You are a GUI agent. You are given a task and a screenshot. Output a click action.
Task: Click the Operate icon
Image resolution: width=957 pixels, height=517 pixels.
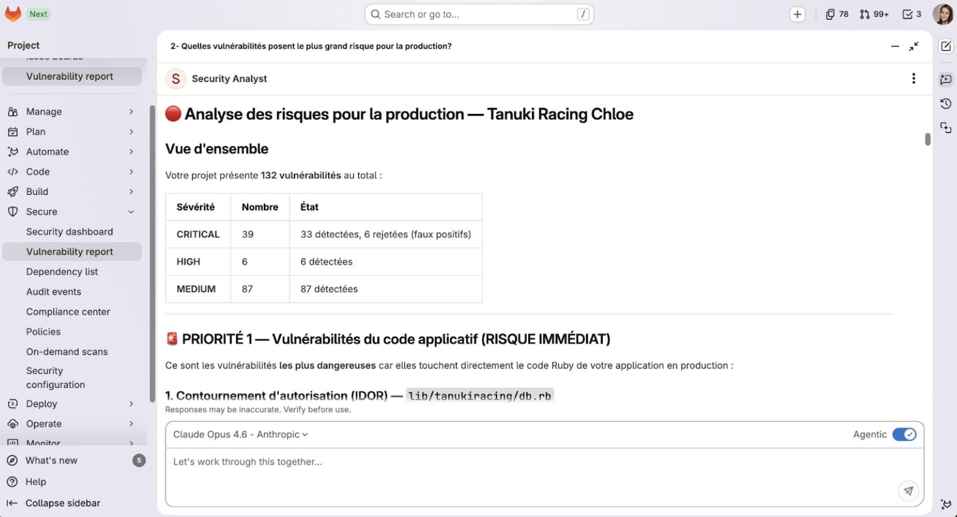coord(13,424)
